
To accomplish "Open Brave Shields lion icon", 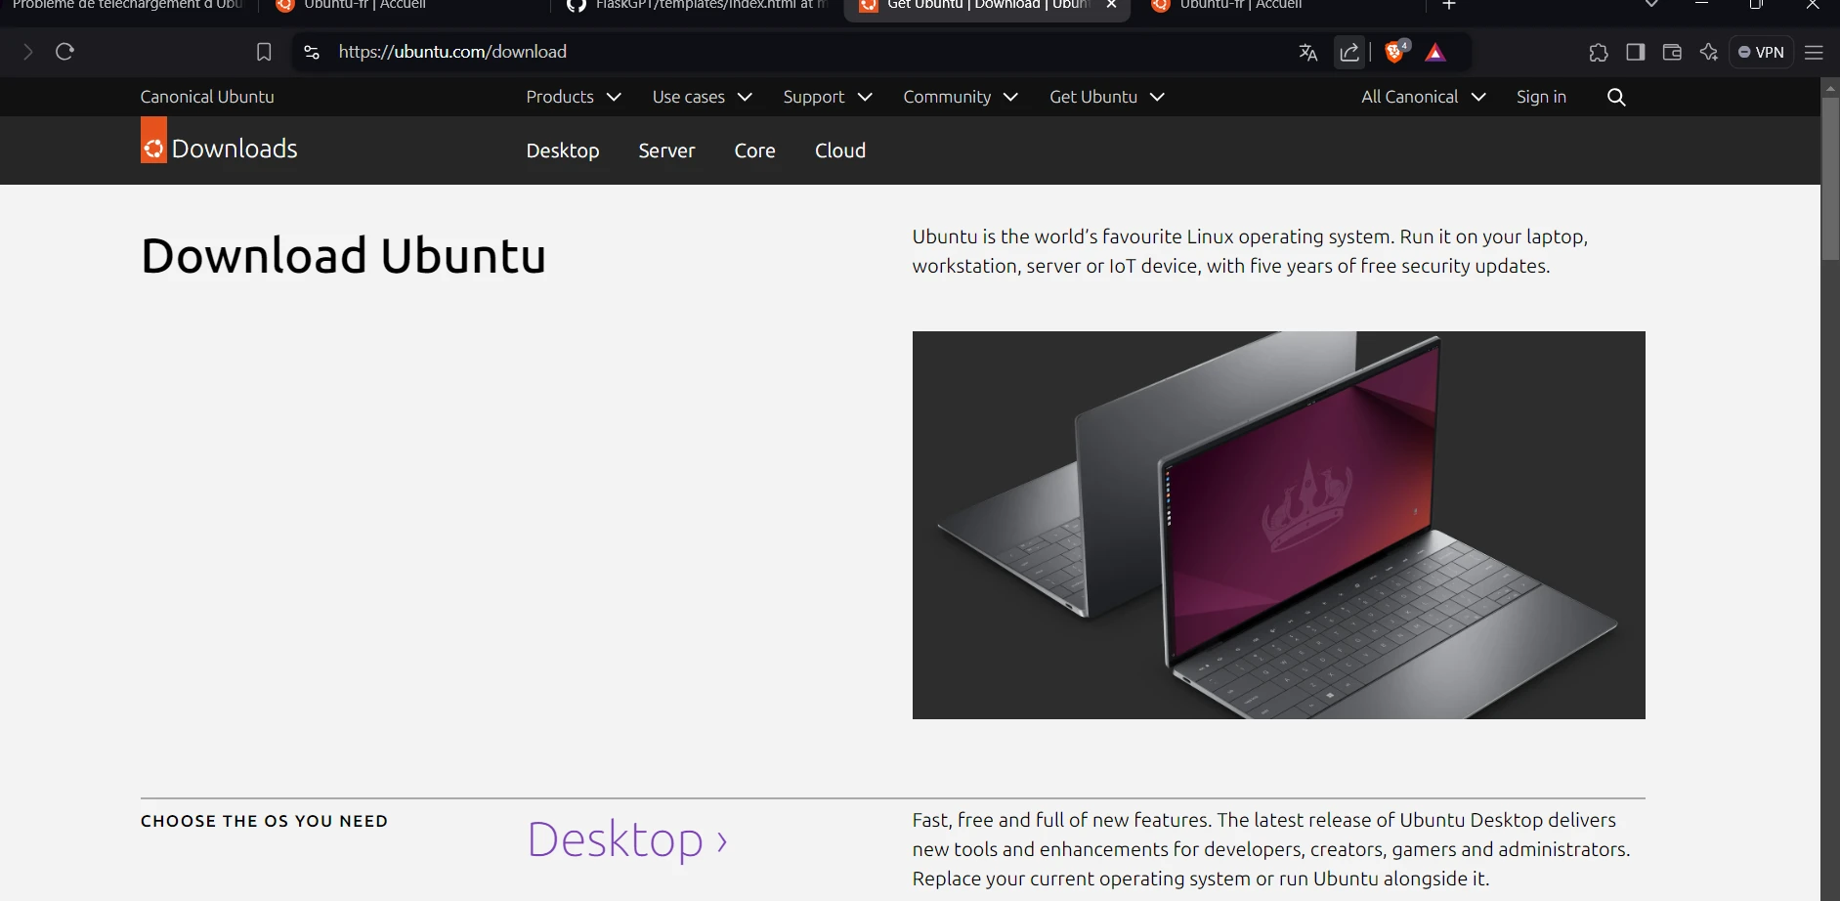I will pyautogui.click(x=1395, y=53).
